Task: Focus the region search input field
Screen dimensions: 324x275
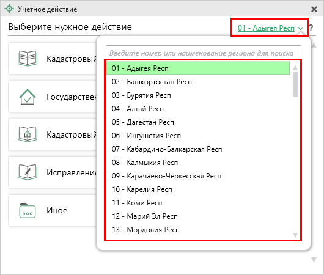Action: (x=204, y=53)
